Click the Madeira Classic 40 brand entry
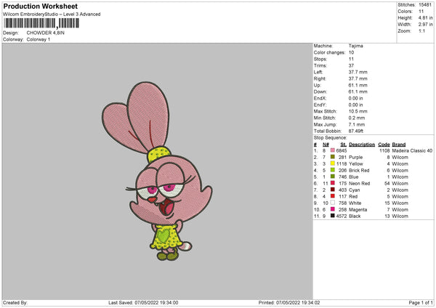The image size is (436, 308). coord(412,150)
